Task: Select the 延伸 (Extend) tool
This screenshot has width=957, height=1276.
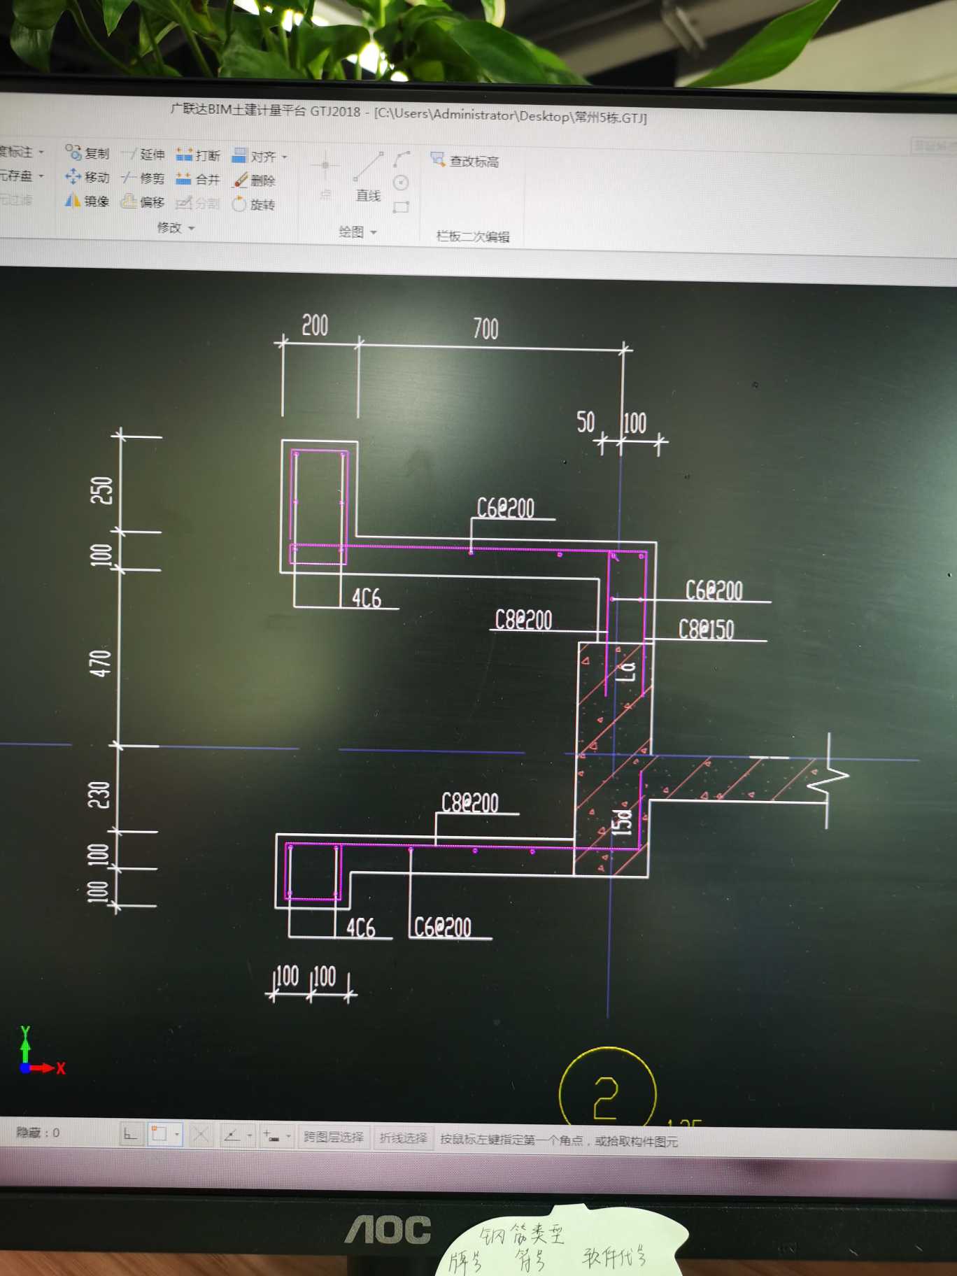Action: coord(143,154)
